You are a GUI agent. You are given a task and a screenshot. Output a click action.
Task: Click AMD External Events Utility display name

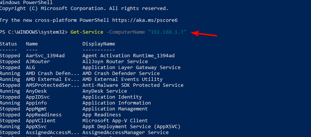click(x=123, y=79)
